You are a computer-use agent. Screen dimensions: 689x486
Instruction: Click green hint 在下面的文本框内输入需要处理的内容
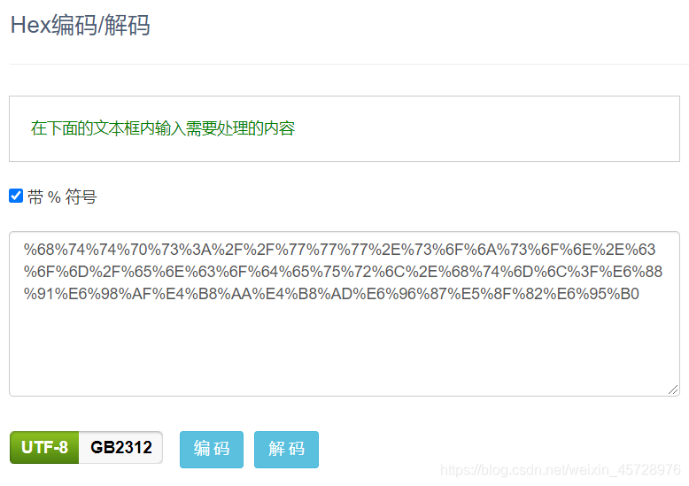[163, 128]
